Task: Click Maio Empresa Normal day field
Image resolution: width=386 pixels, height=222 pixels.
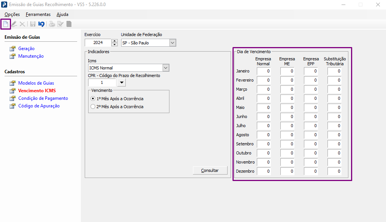Action: [264, 107]
